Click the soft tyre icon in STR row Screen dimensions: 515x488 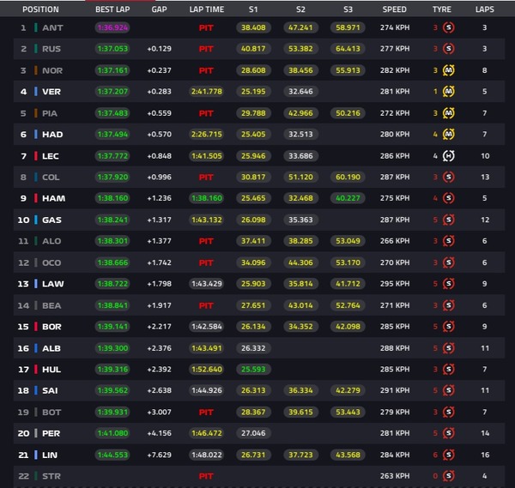pyautogui.click(x=448, y=476)
